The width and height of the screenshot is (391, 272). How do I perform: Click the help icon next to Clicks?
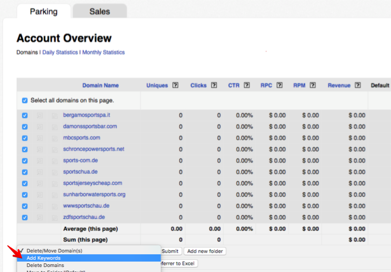[x=214, y=85]
